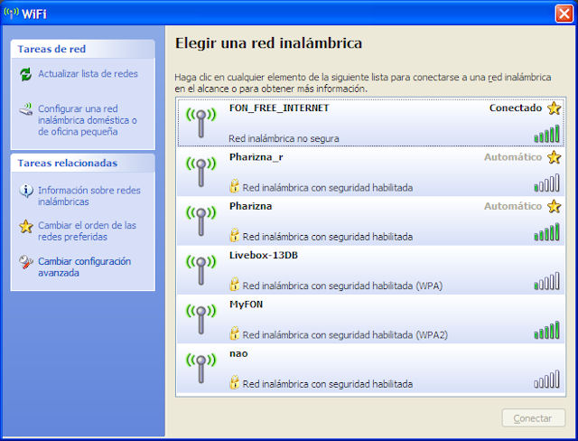Click the blue information bubble icon
This screenshot has height=441, width=578.
(x=26, y=191)
